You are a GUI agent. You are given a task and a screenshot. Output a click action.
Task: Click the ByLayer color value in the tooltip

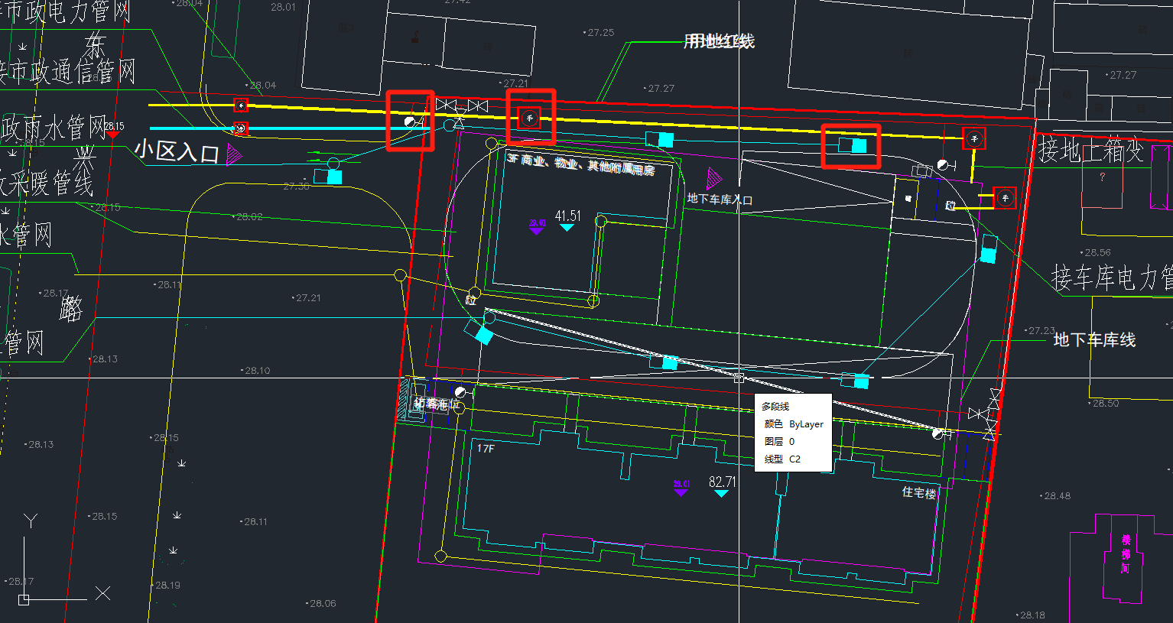click(806, 424)
